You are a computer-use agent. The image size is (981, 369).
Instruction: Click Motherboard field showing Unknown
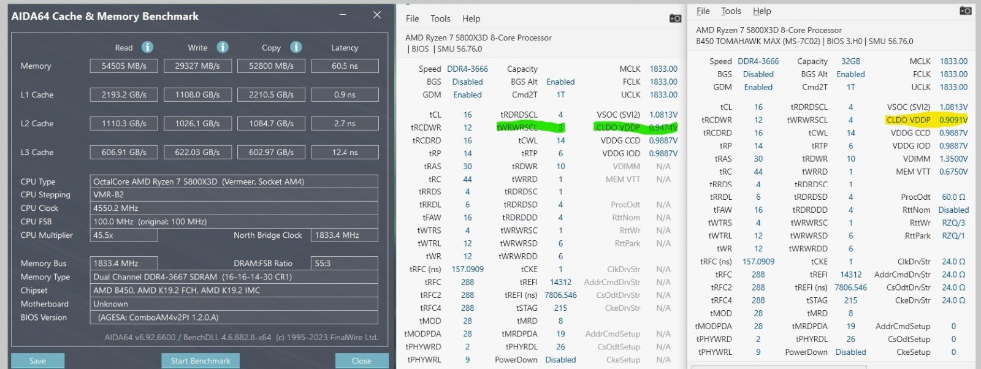(234, 303)
